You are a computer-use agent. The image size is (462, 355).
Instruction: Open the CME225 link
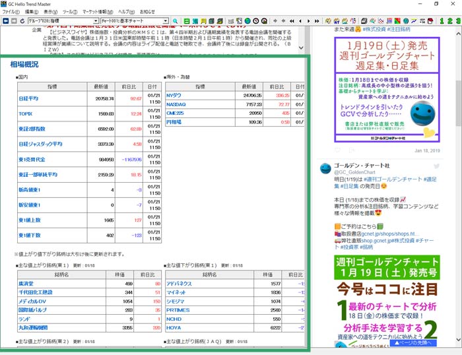tap(175, 113)
